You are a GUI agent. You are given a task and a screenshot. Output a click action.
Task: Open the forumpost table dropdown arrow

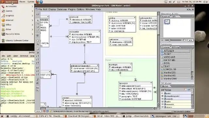point(151,82)
